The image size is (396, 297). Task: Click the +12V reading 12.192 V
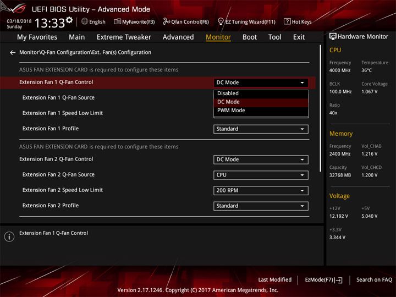tap(338, 217)
